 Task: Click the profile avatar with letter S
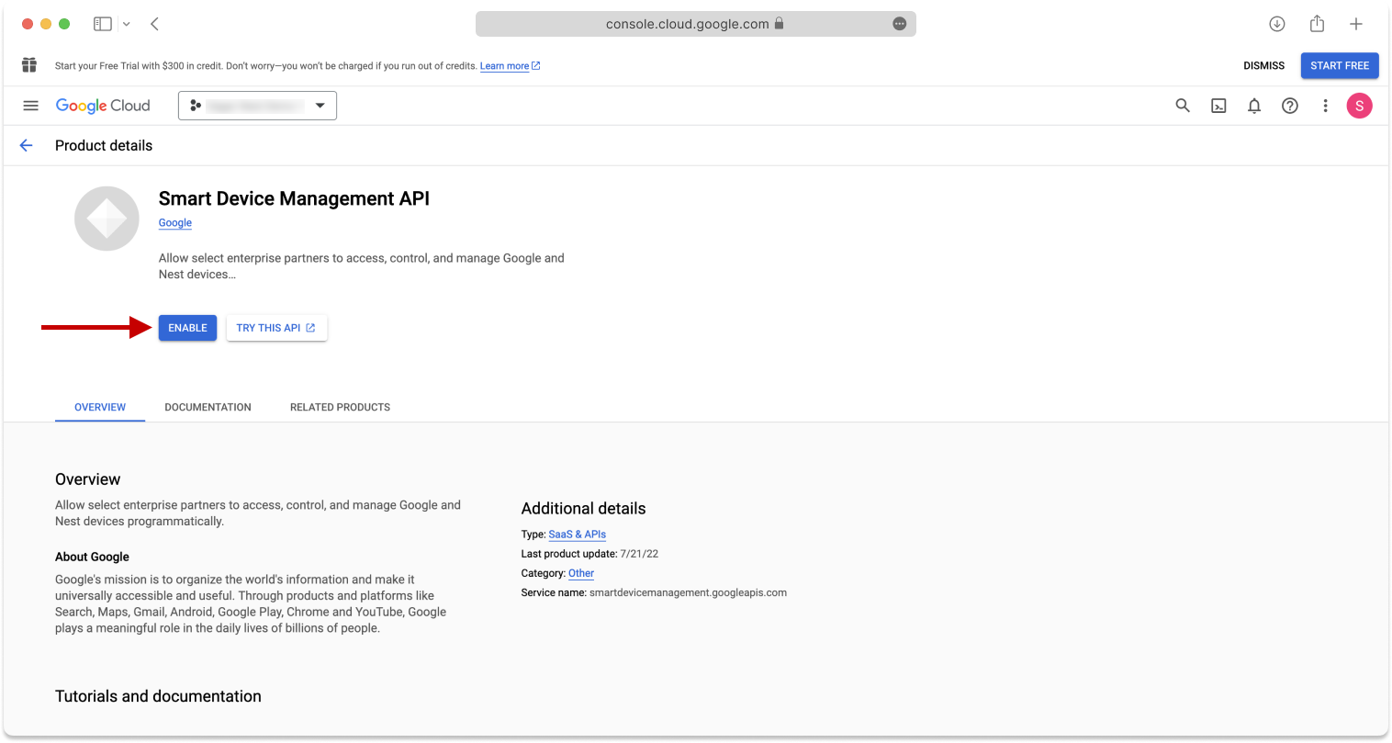(x=1360, y=105)
